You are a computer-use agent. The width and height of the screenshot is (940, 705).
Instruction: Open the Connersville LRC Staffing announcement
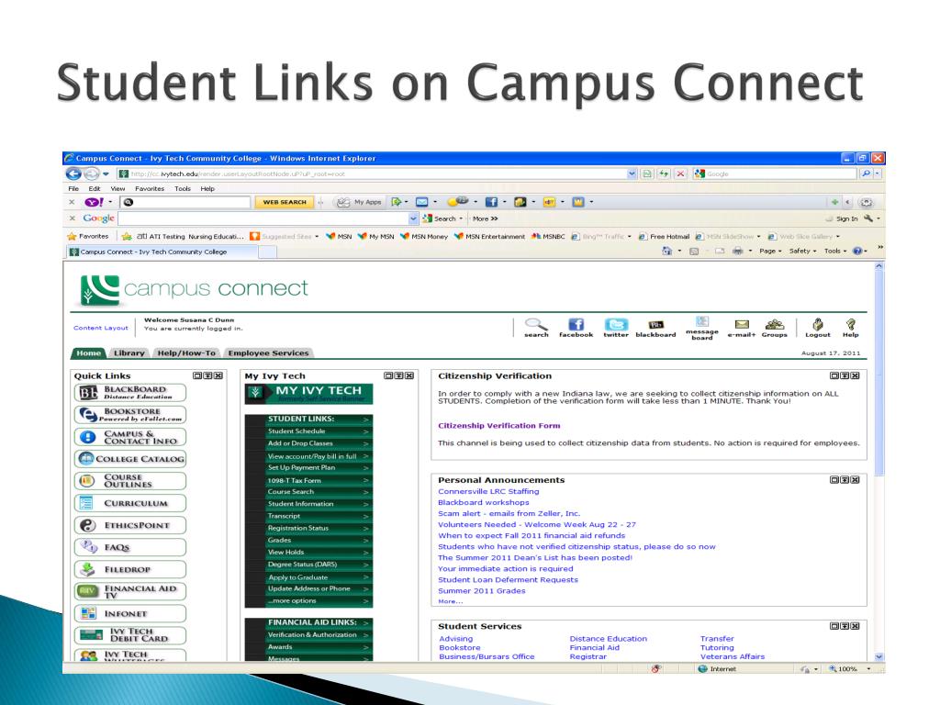pyautogui.click(x=488, y=492)
